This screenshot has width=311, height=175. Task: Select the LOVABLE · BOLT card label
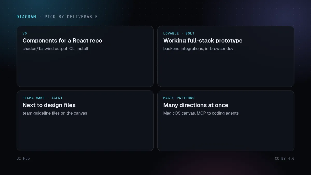pyautogui.click(x=179, y=33)
